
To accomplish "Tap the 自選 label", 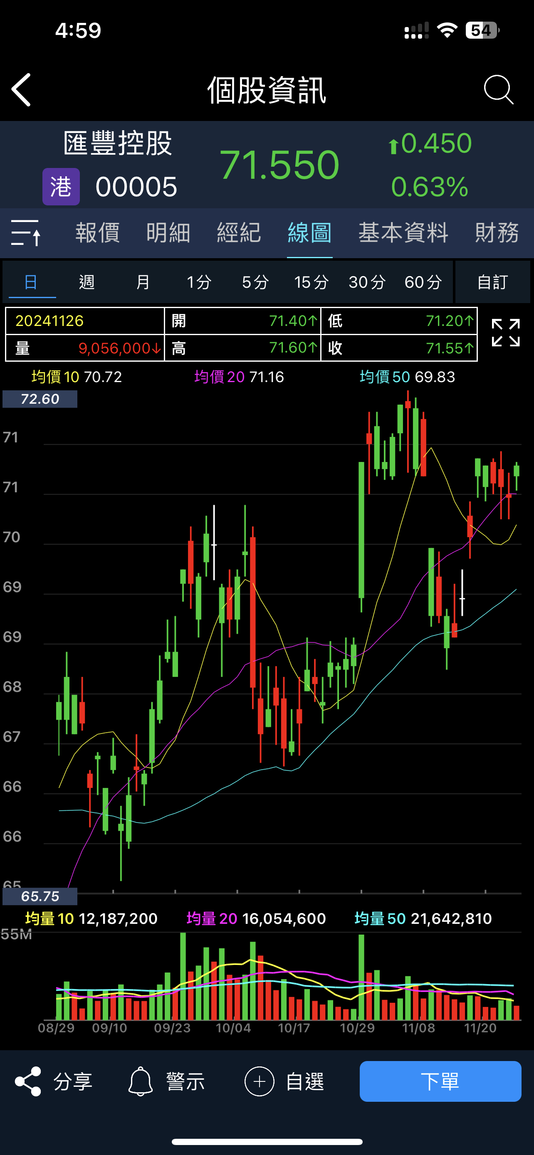I will click(305, 1081).
